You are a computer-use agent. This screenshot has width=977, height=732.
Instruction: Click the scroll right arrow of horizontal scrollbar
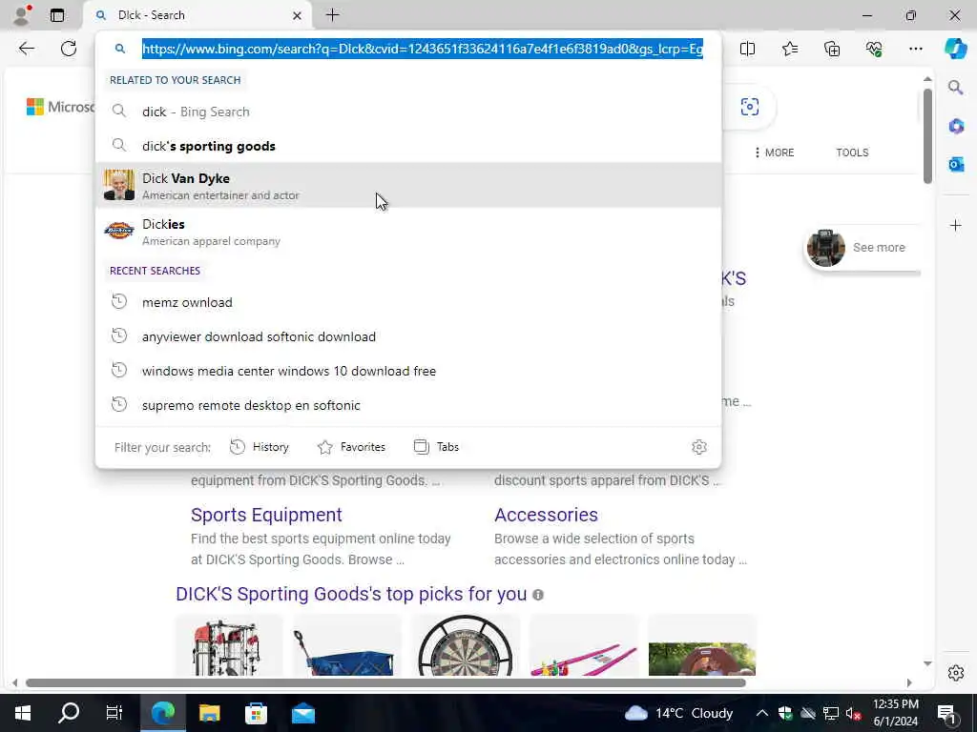point(909,682)
